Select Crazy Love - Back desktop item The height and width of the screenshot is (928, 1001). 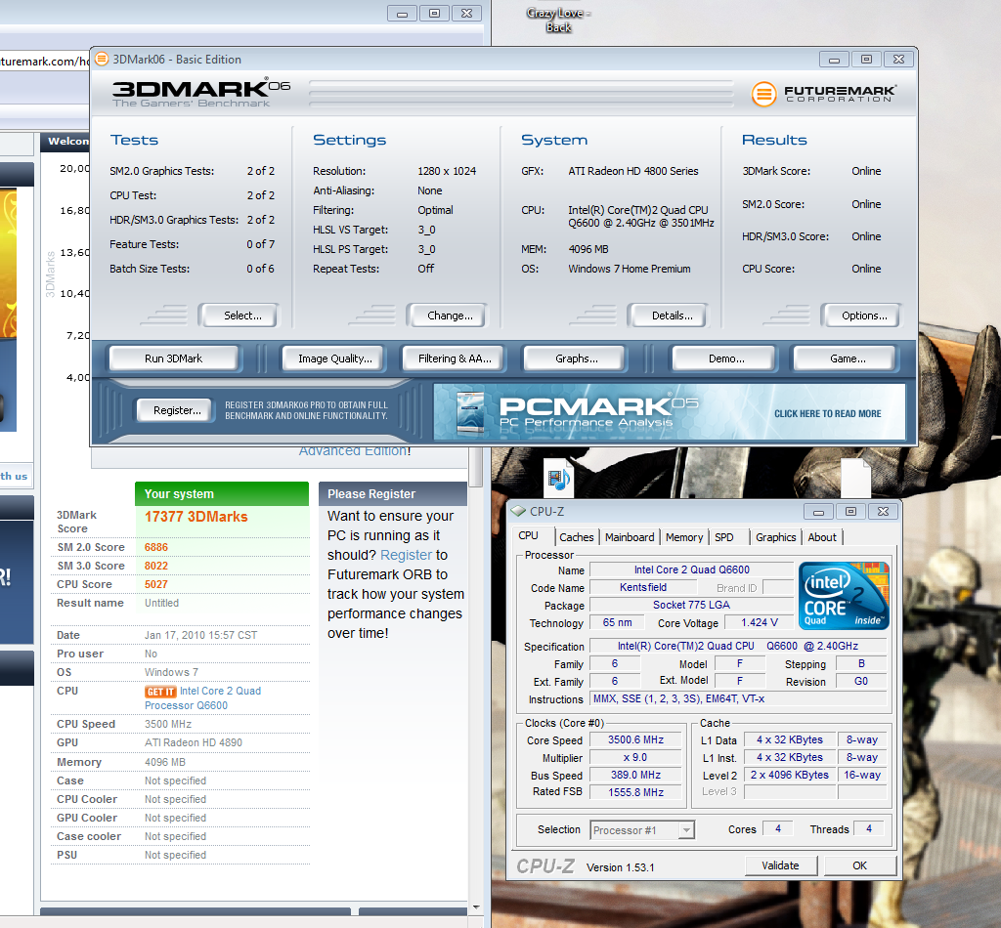tap(558, 20)
